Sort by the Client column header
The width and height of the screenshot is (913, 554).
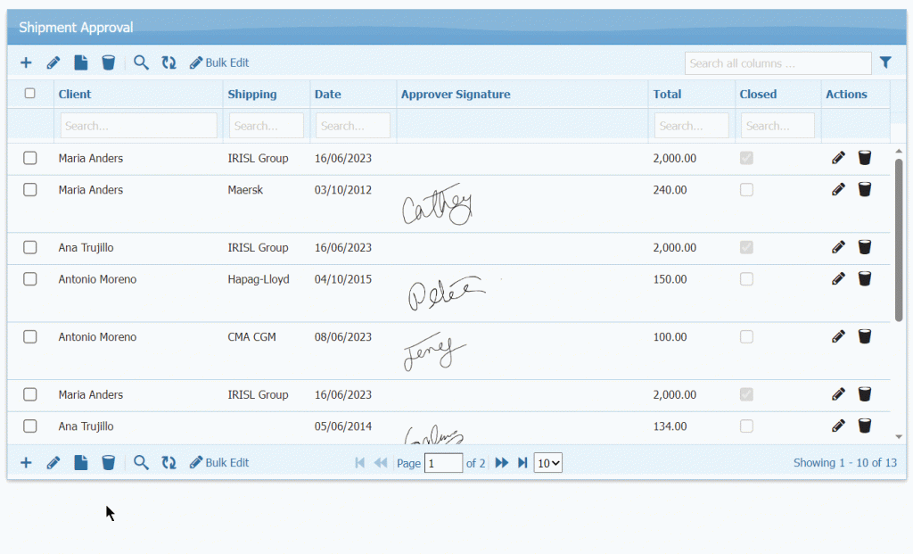[x=75, y=94]
